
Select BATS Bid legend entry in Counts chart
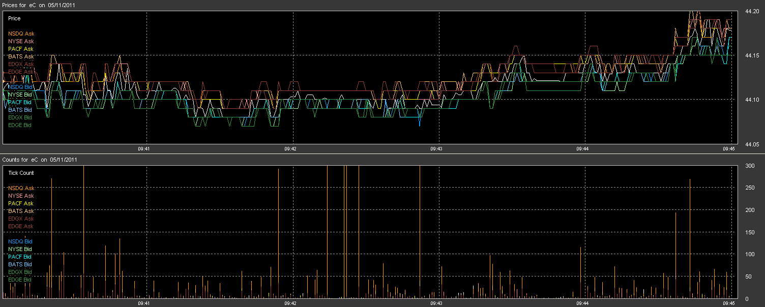tap(20, 264)
